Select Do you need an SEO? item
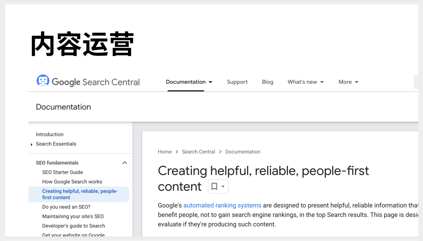The image size is (423, 241). point(66,207)
